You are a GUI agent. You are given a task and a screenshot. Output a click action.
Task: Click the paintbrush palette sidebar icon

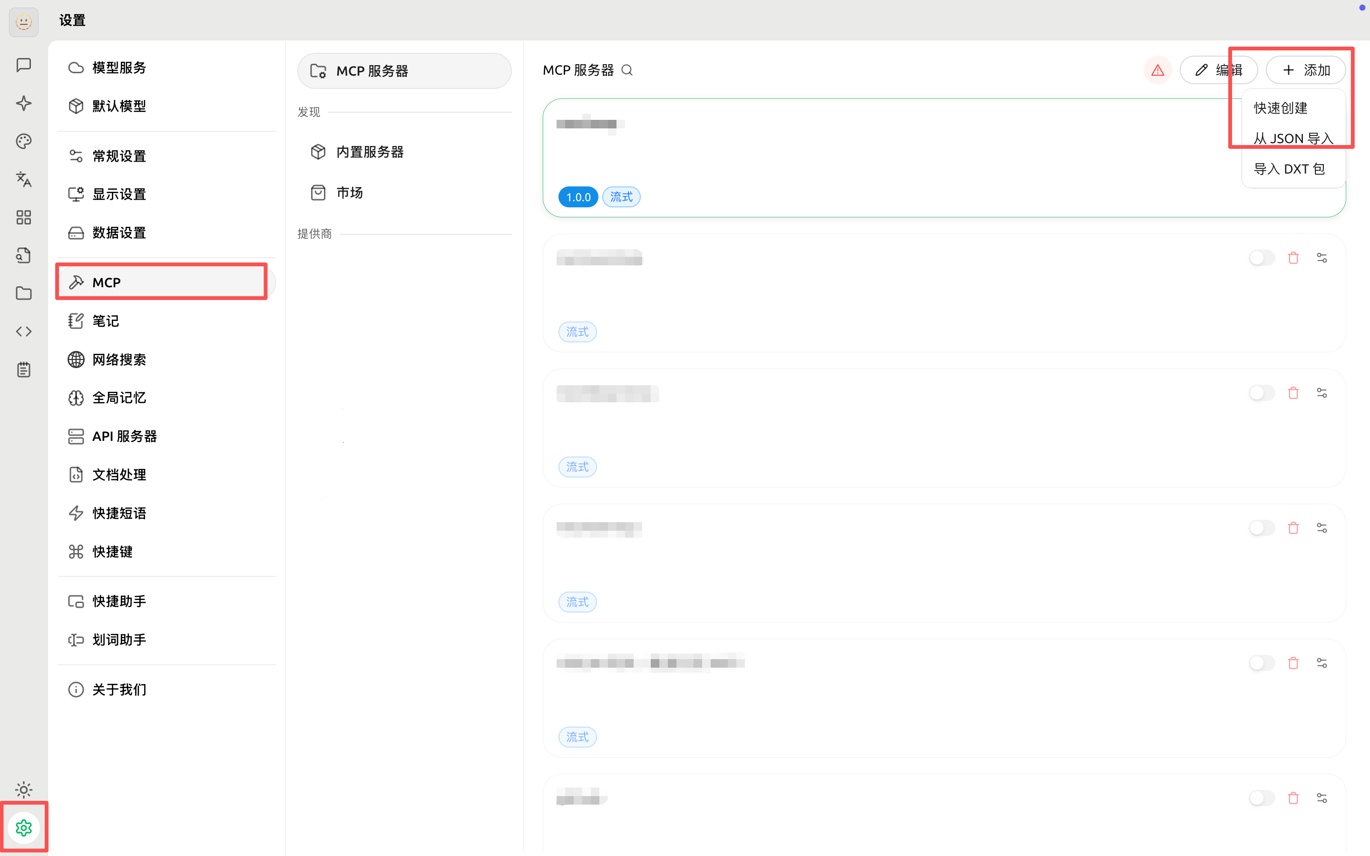(23, 141)
